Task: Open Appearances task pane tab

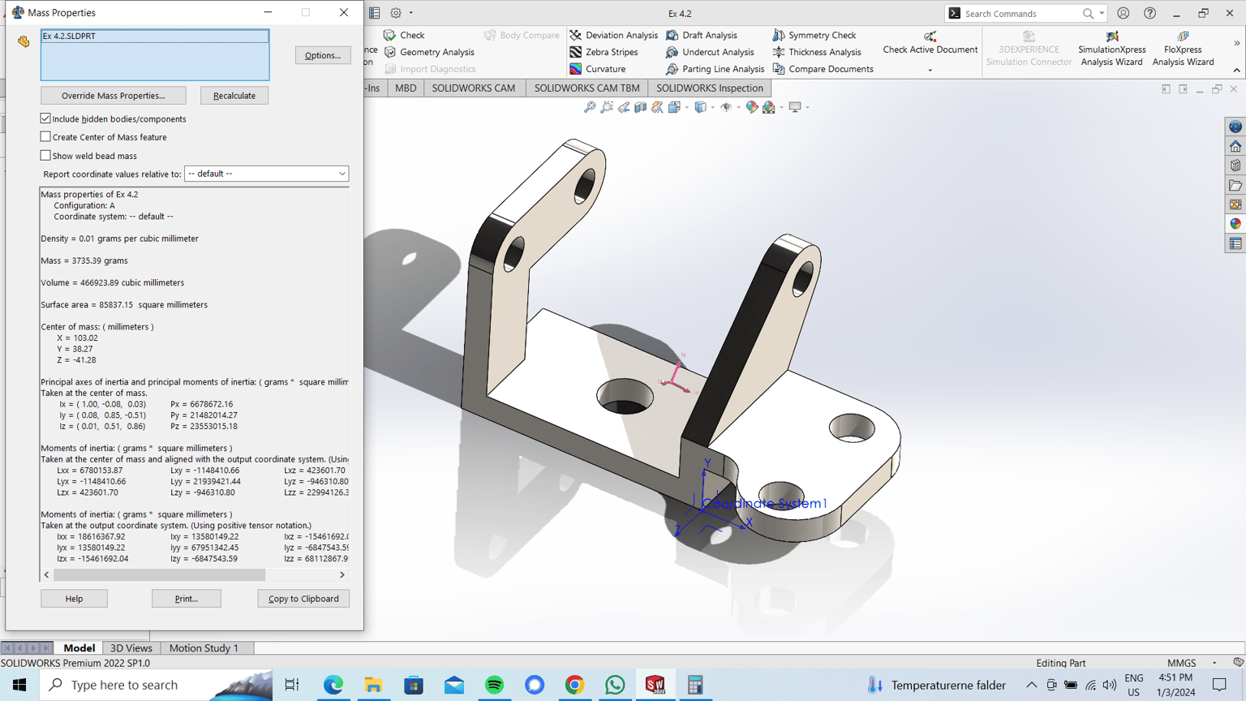Action: (1235, 224)
